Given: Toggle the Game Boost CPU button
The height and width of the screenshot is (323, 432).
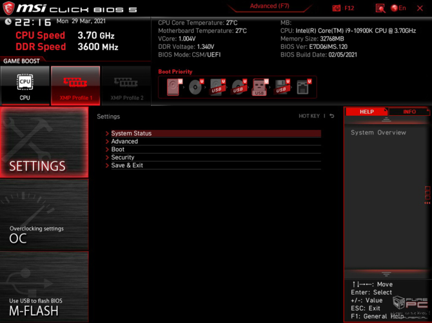Looking at the screenshot, I should 25,86.
